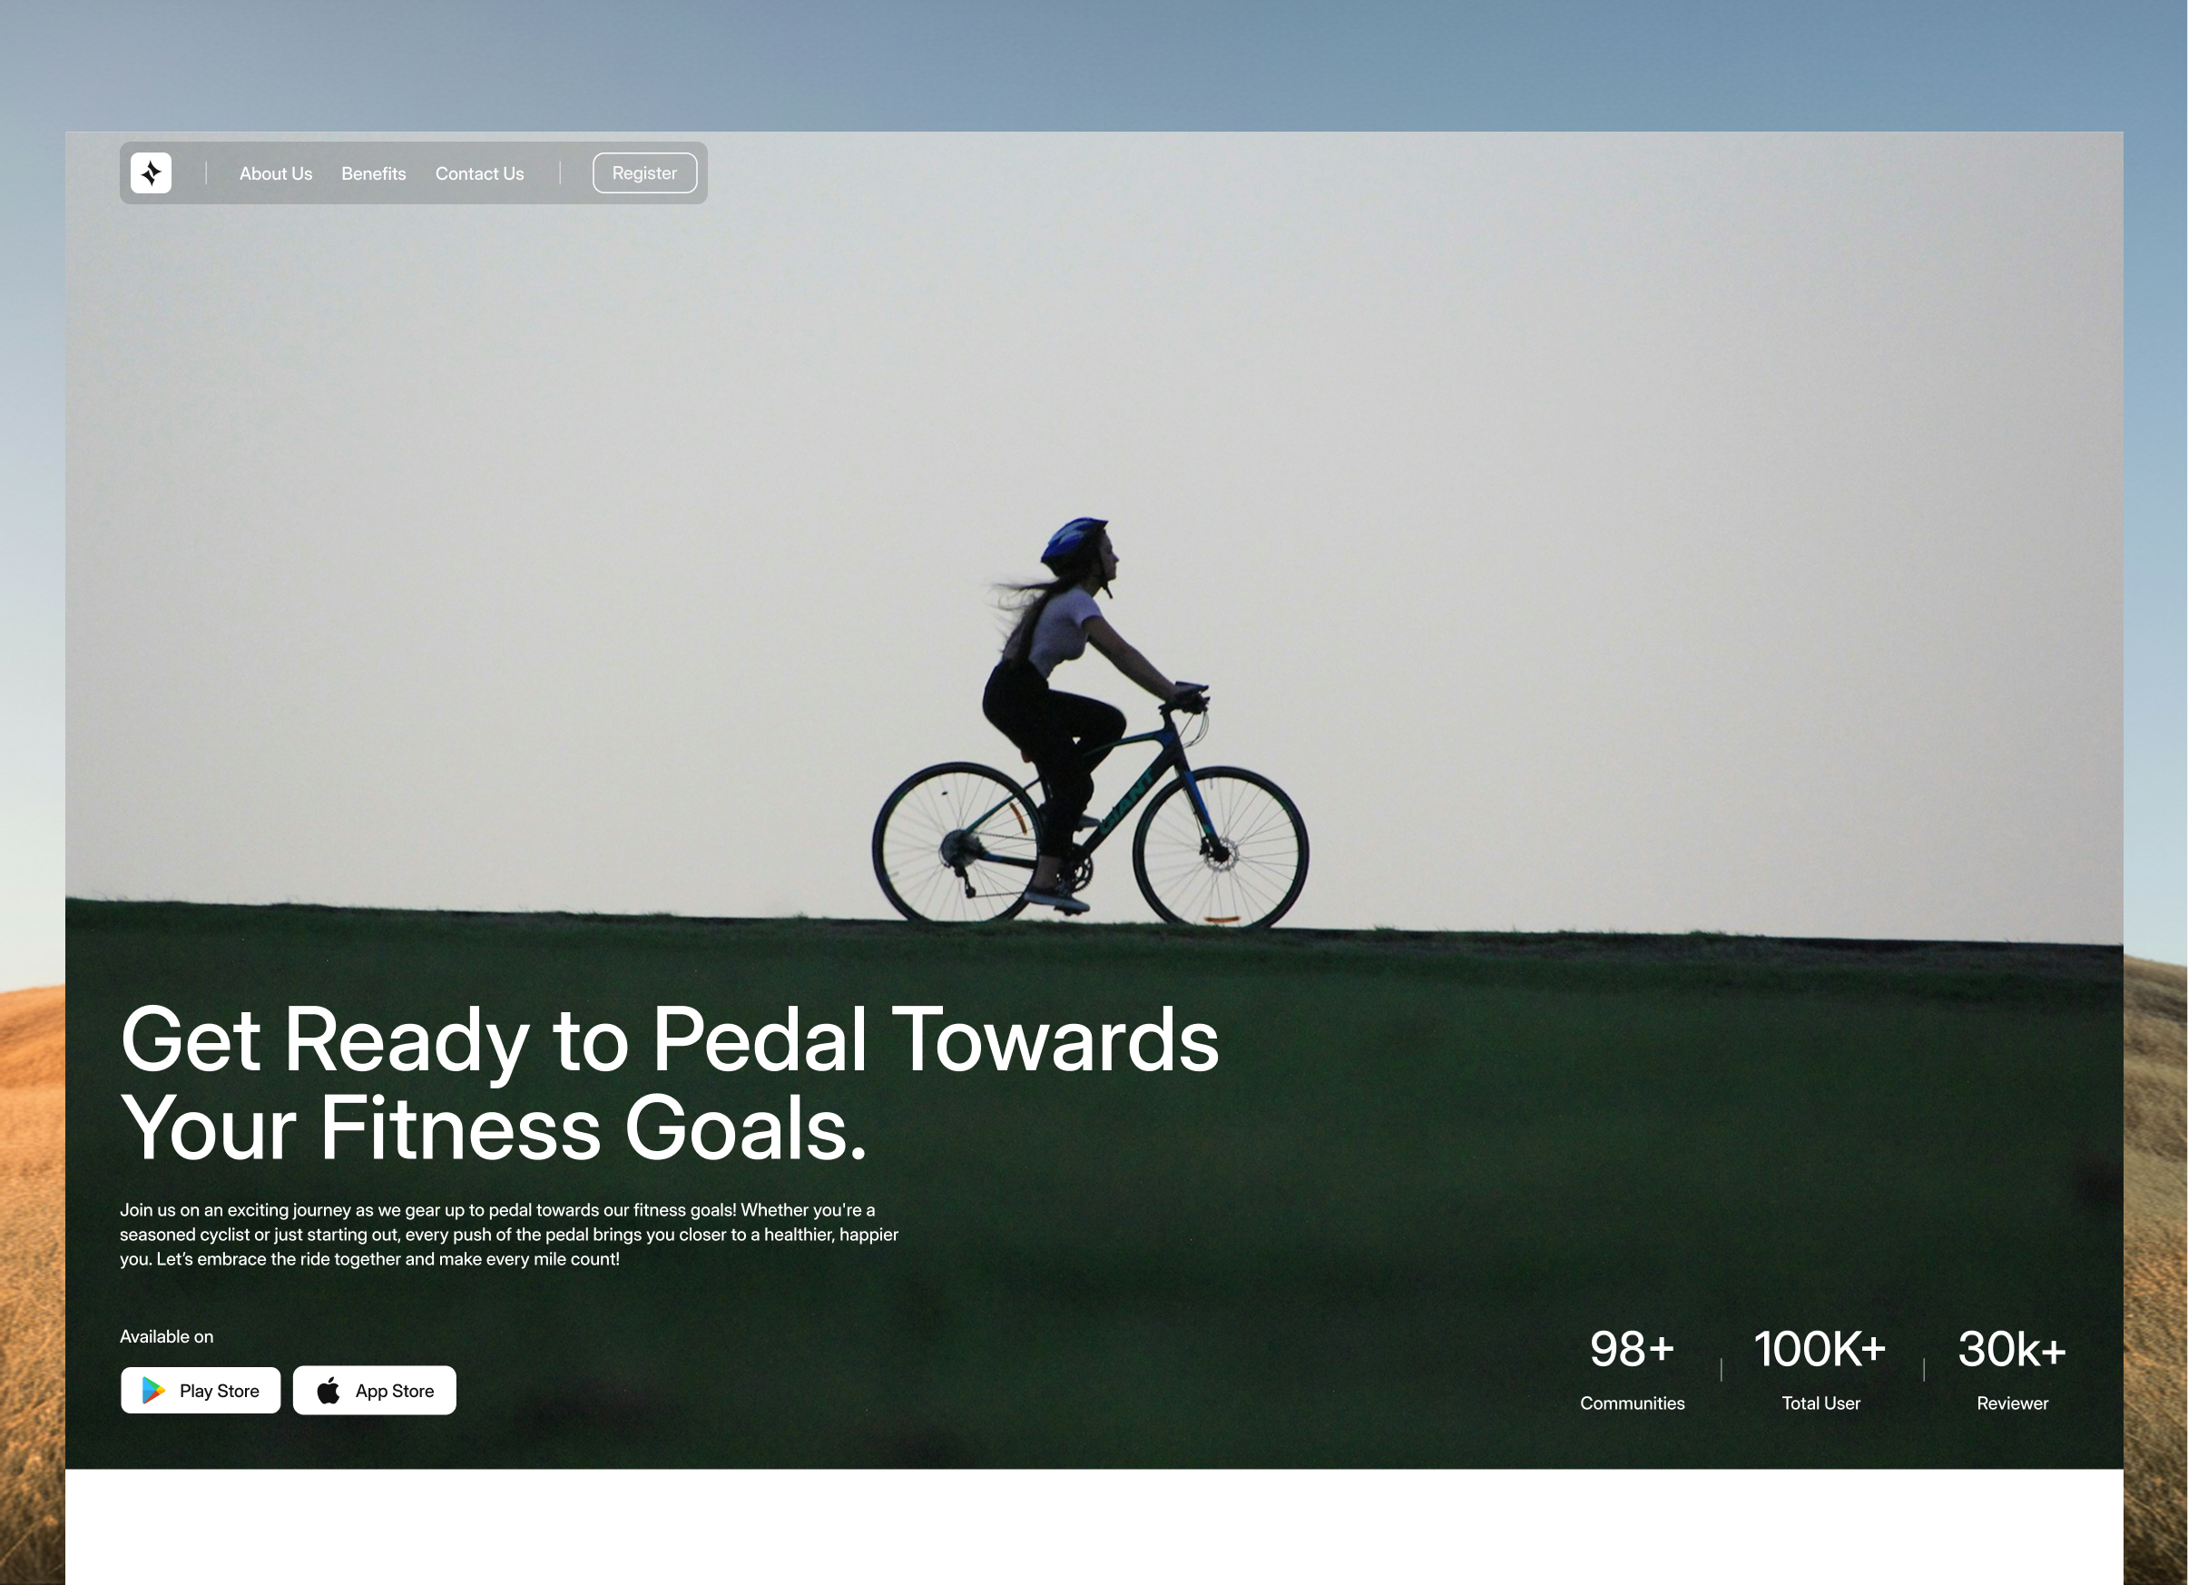Click the "Join us on an exciting journey" paragraph

pos(508,1235)
